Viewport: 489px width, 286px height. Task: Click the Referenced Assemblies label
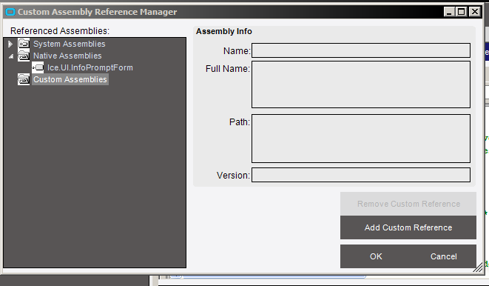click(x=60, y=31)
